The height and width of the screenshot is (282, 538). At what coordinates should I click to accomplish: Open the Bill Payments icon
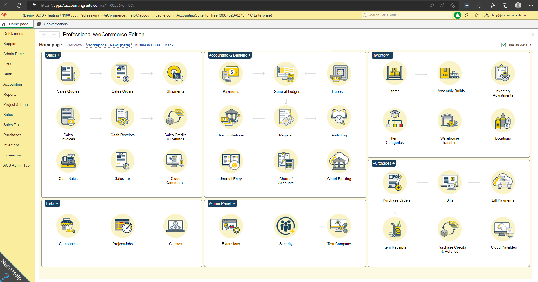503,182
